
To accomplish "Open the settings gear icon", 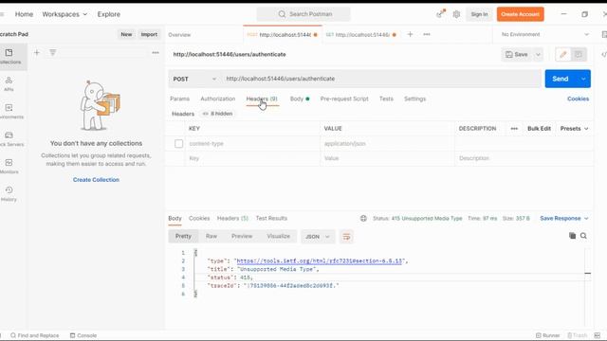I will 456,14.
